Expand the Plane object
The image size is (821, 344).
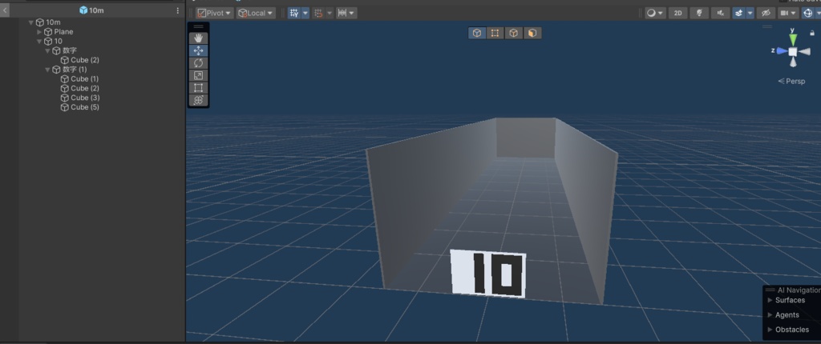pos(39,32)
